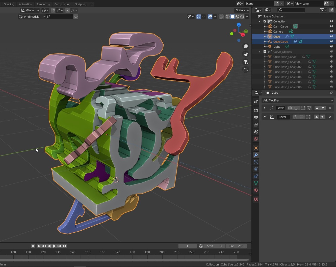The height and width of the screenshot is (267, 336).
Task: Click the Options button in viewport header
Action: click(242, 10)
